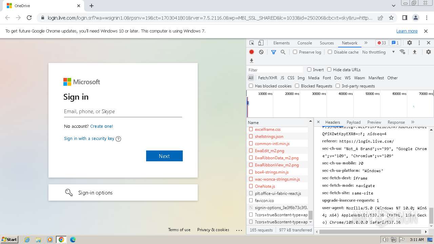Image resolution: width=434 pixels, height=244 pixels.
Task: Stop recording the network log
Action: pyautogui.click(x=252, y=52)
